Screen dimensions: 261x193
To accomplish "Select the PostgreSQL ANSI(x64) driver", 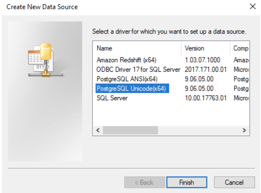I will click(x=123, y=78).
